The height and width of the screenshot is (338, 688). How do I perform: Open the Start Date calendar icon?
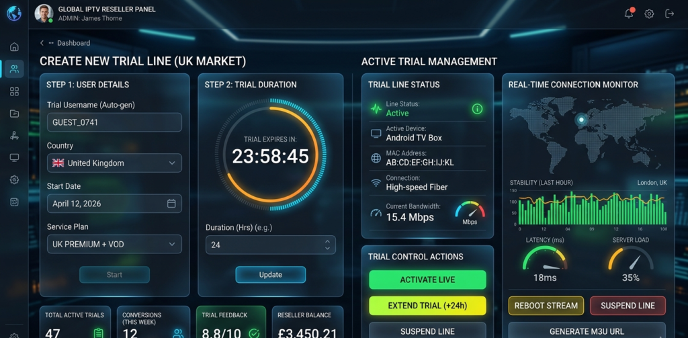point(171,204)
